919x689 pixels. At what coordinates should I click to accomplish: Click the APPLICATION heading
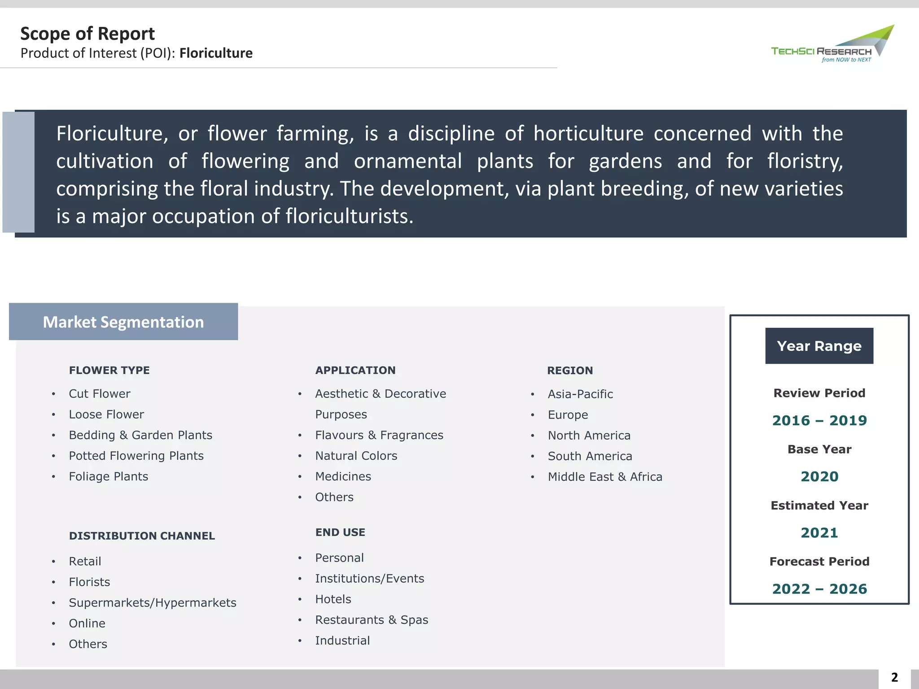tap(355, 371)
